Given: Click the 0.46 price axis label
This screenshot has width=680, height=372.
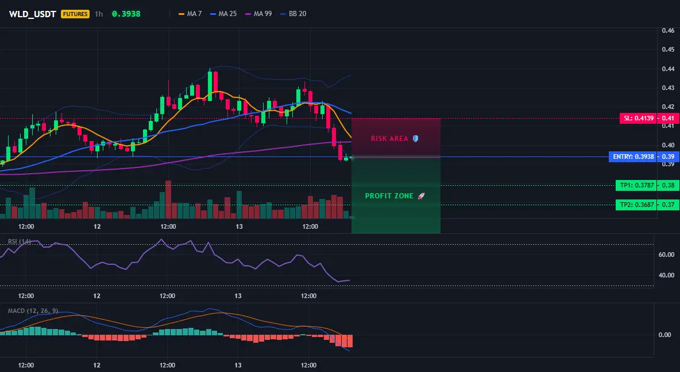Looking at the screenshot, I should 668,31.
